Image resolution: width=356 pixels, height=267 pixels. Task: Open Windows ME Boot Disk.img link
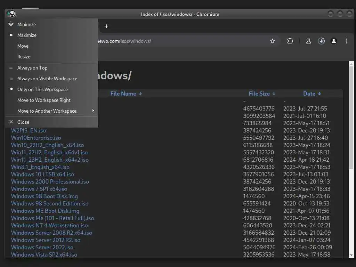coord(45,211)
